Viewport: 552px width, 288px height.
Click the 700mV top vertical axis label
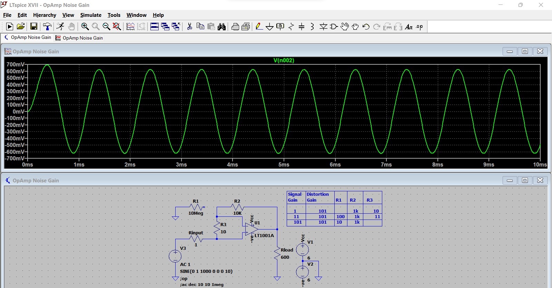pyautogui.click(x=16, y=64)
